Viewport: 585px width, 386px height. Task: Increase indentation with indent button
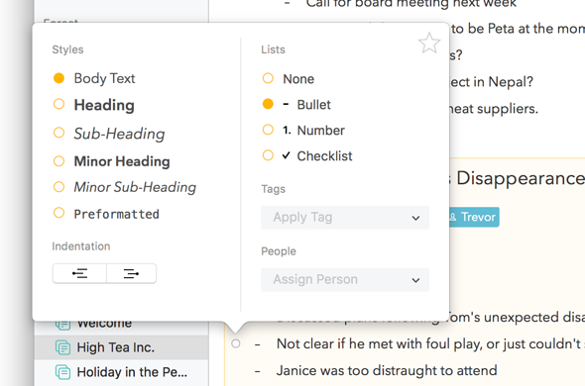click(131, 273)
